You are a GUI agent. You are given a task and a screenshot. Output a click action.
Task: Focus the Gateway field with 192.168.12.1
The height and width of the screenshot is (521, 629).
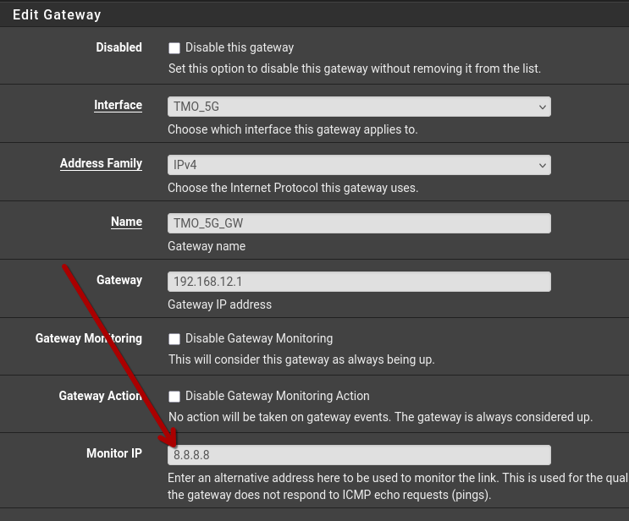[359, 282]
